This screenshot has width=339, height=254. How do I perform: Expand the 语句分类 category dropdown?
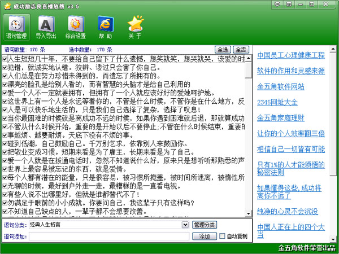pyautogui.click(x=186, y=225)
